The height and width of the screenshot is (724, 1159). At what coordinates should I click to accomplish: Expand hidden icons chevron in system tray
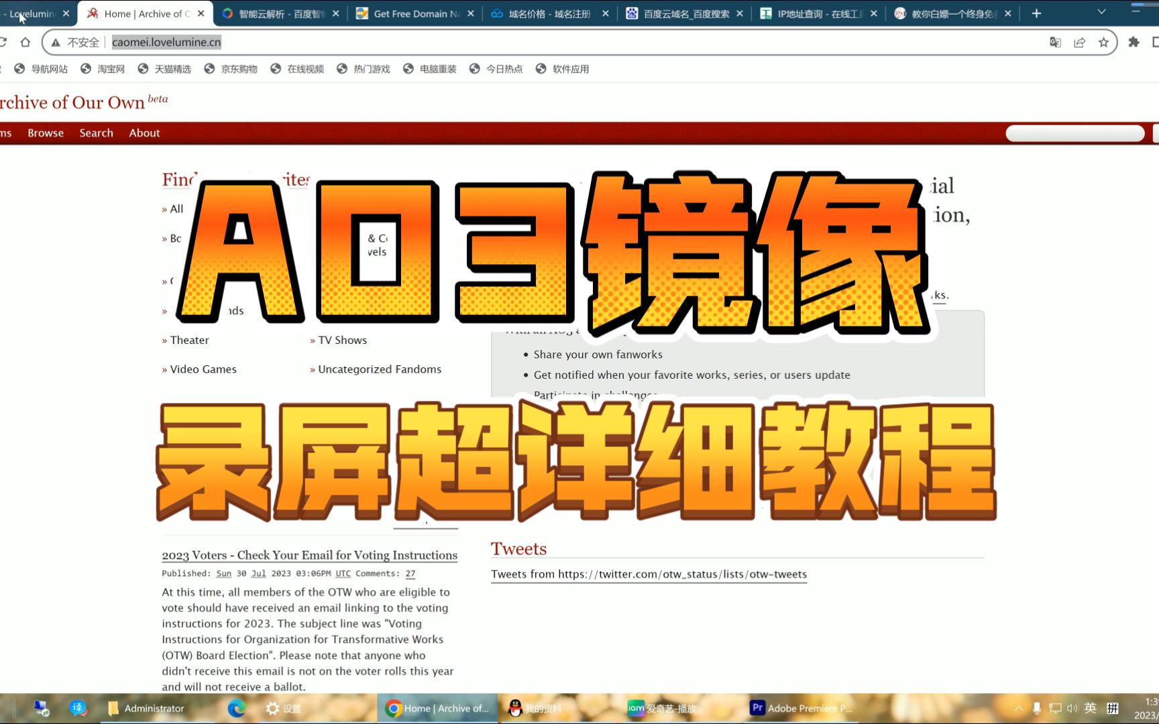coord(1019,708)
